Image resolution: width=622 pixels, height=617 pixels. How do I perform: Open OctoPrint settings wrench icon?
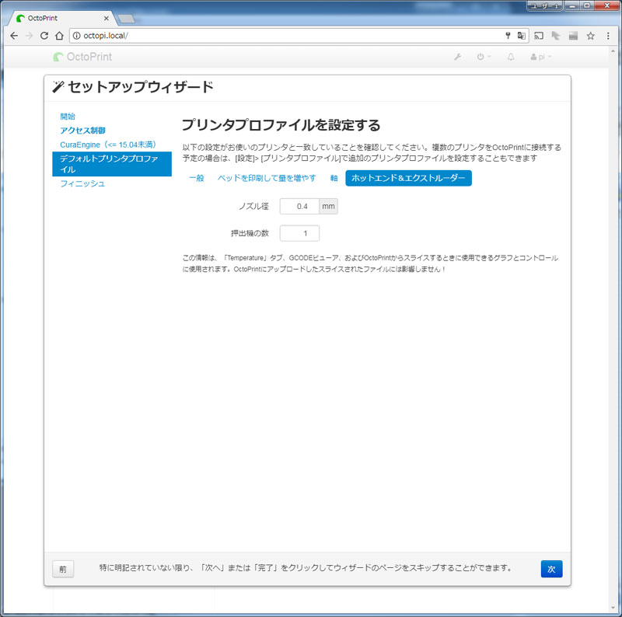pyautogui.click(x=457, y=57)
